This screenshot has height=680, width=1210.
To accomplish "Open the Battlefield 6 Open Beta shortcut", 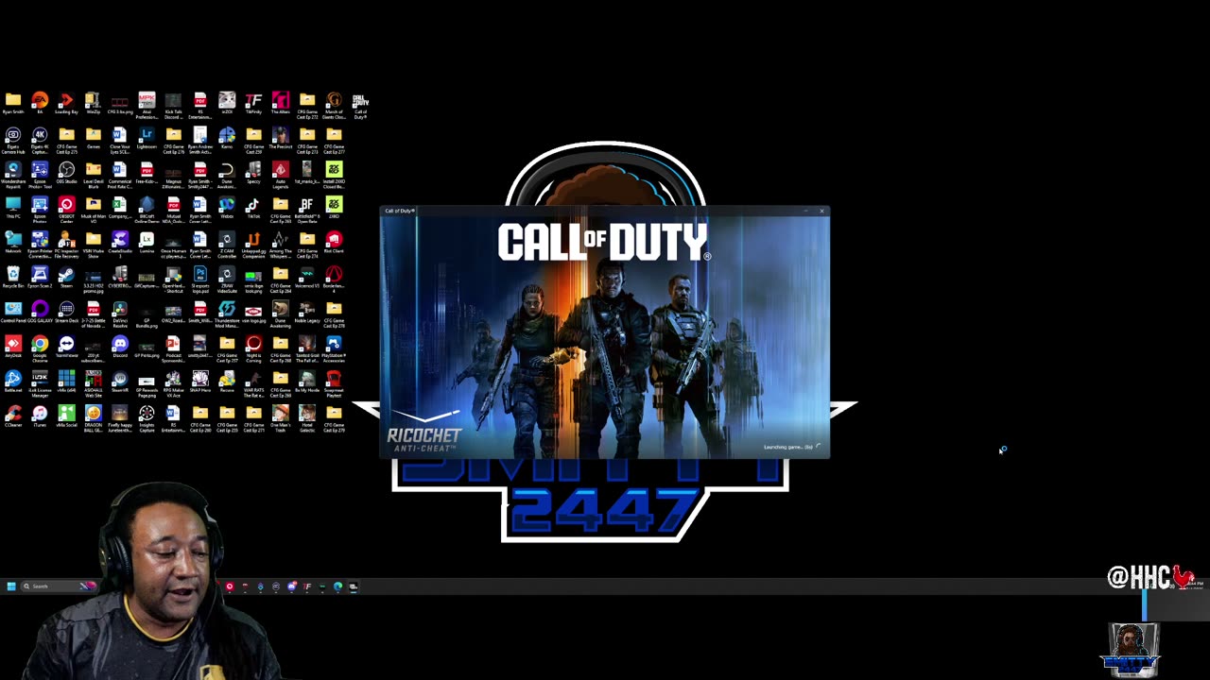I will click(x=306, y=211).
